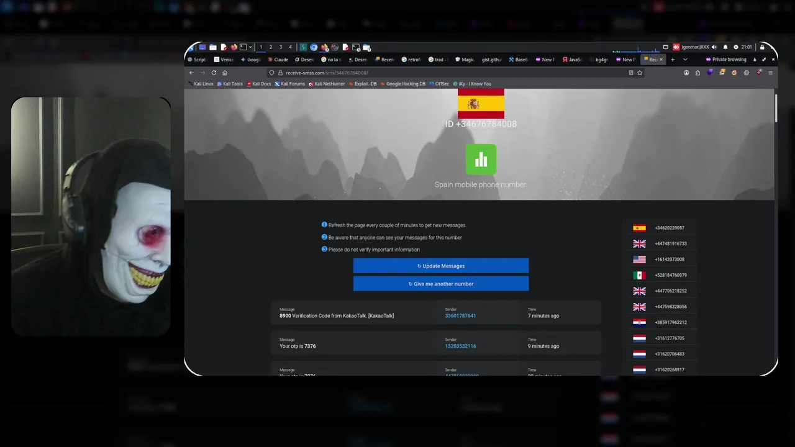Open sender number 15203532116
The image size is (795, 447).
pyautogui.click(x=460, y=346)
